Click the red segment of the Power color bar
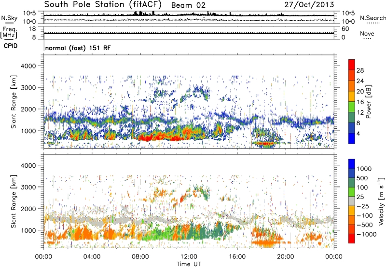 click(352, 65)
